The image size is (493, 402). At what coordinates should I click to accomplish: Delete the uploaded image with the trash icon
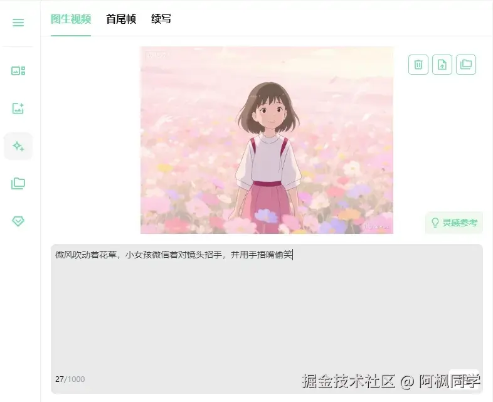click(418, 65)
